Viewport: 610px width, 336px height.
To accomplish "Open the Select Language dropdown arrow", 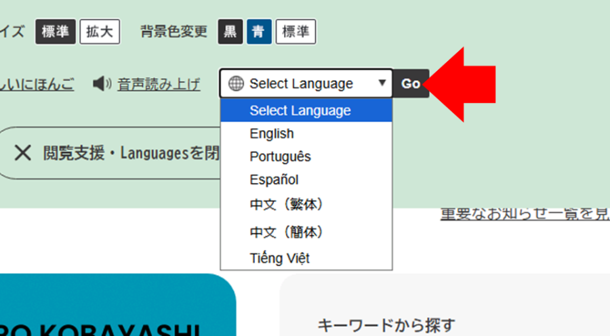I will [x=382, y=83].
